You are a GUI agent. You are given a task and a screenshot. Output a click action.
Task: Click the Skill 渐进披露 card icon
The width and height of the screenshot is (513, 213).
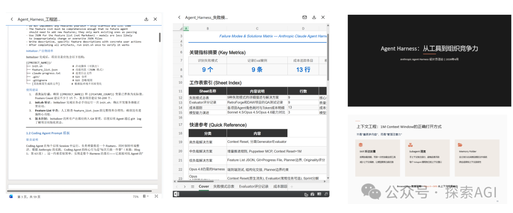click(361, 144)
